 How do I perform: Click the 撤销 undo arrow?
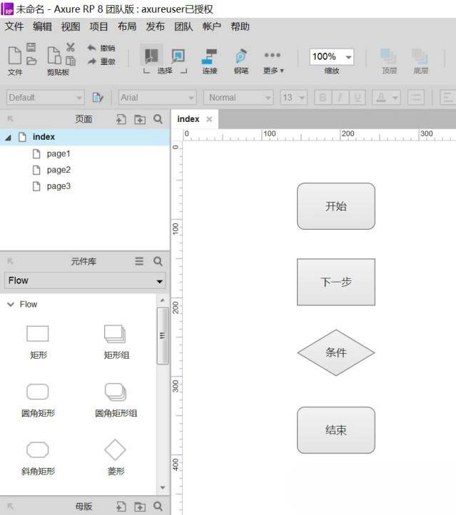pyautogui.click(x=92, y=48)
